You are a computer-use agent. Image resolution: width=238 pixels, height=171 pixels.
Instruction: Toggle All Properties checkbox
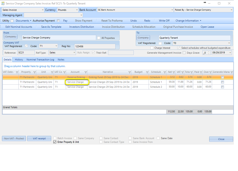click(99, 38)
